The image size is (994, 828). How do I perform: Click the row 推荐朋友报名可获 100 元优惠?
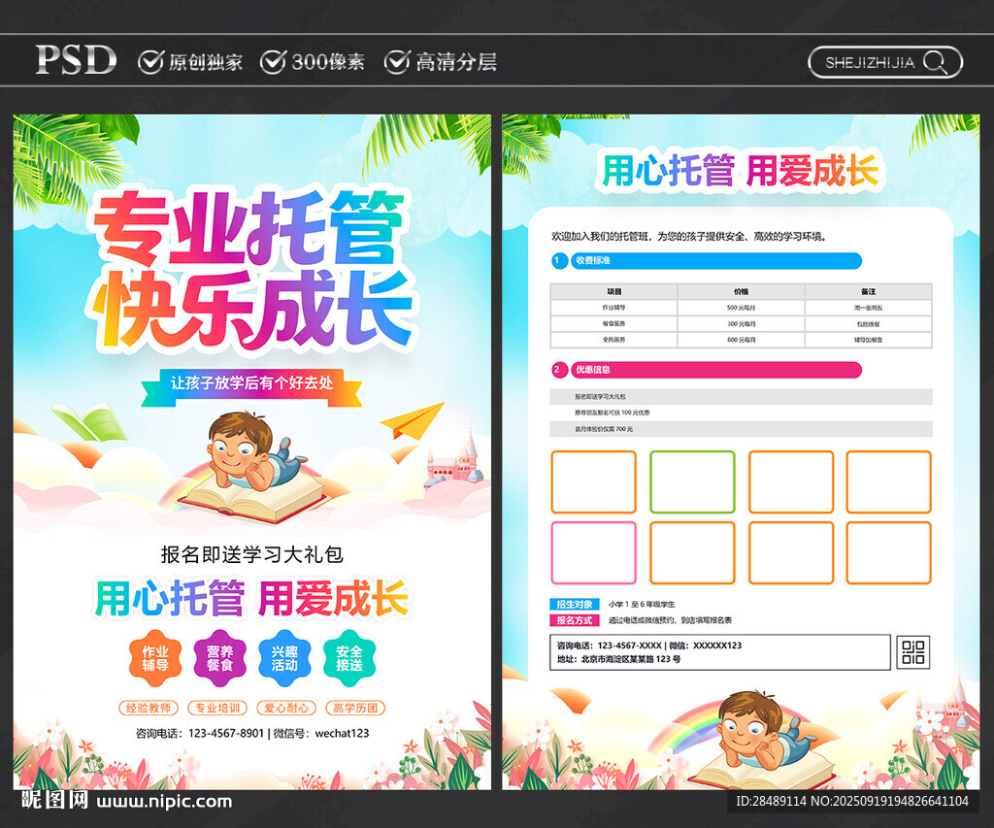pyautogui.click(x=741, y=413)
